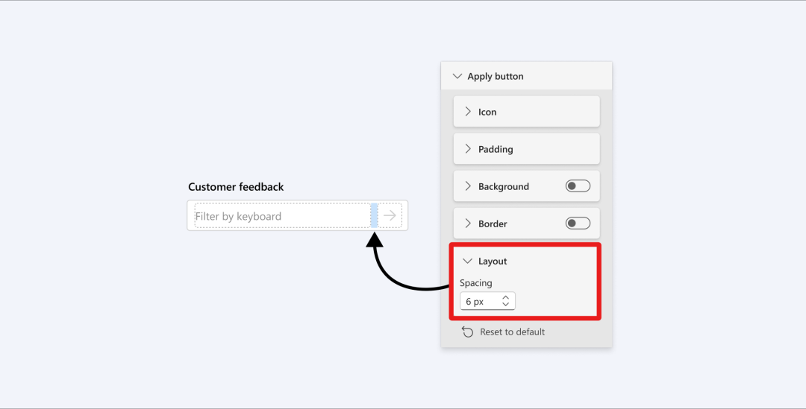Click the Reset to default undo icon
Screen dimensions: 806x409
tap(467, 332)
